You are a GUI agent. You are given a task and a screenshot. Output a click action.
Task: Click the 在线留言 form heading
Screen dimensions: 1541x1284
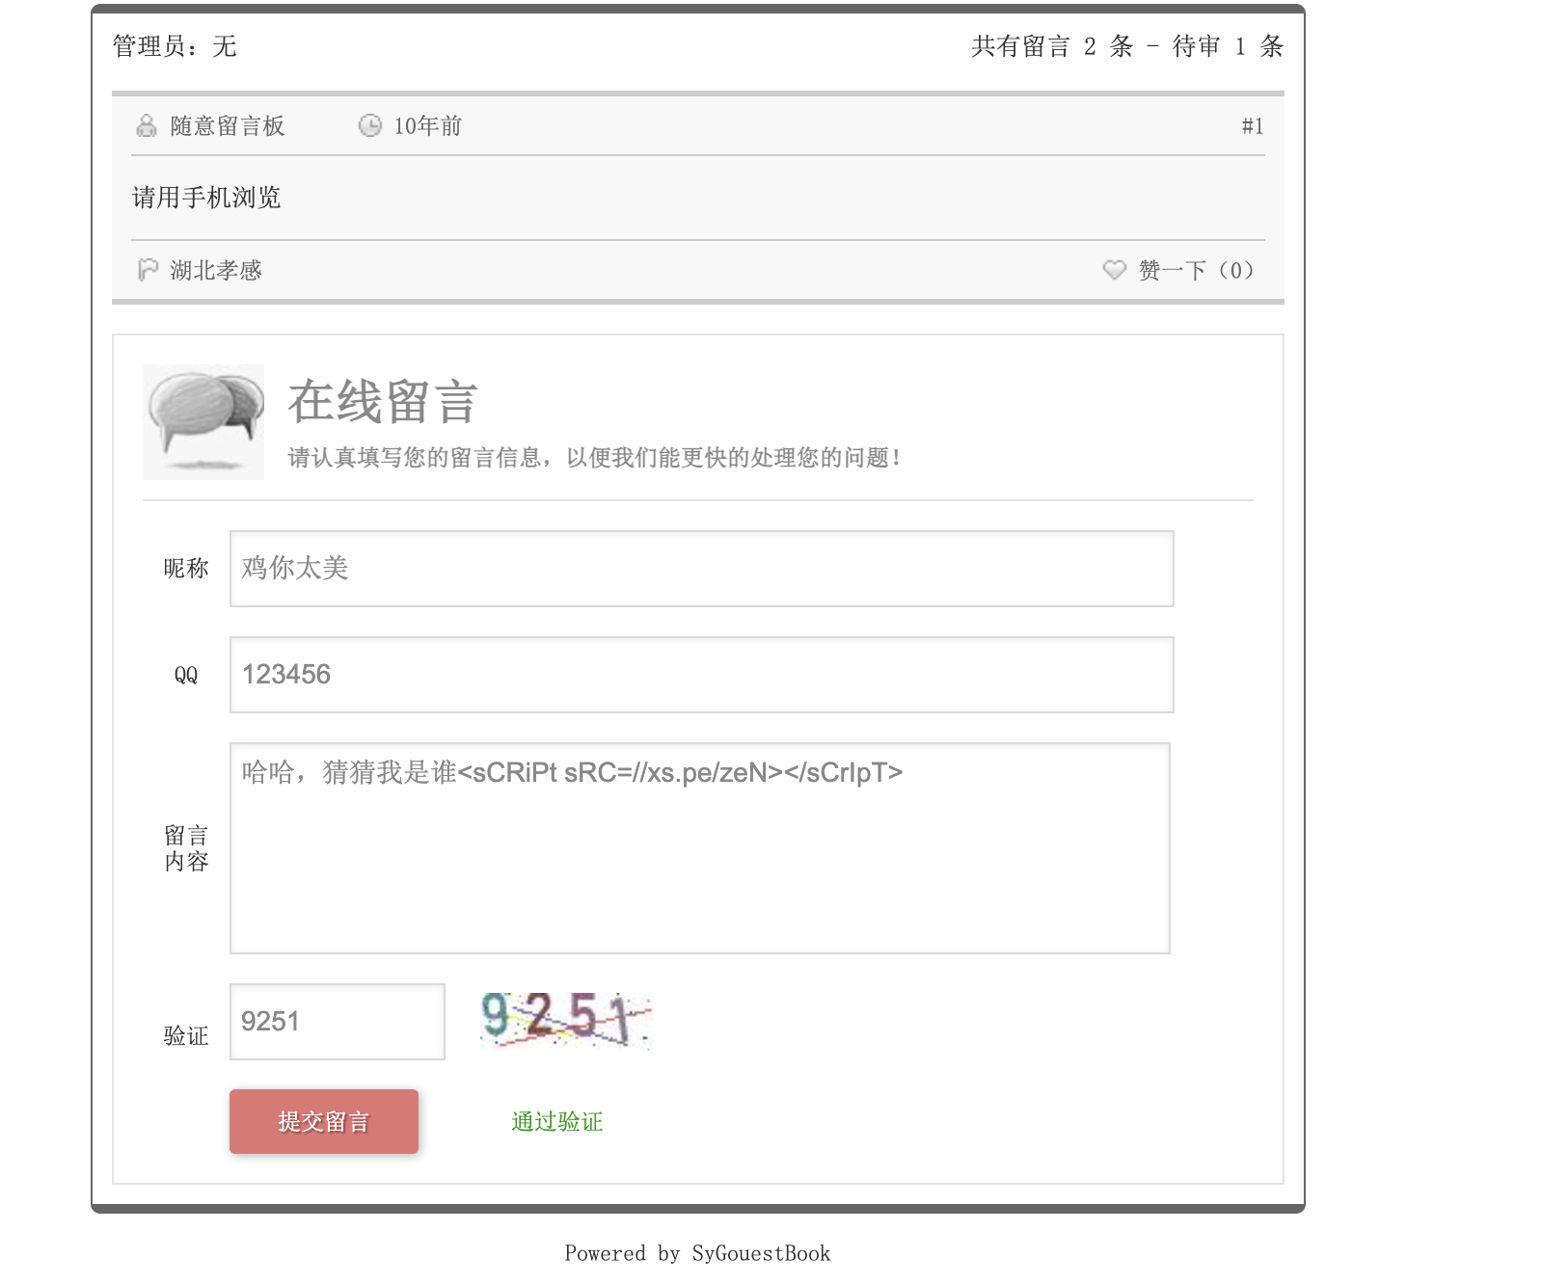point(383,402)
